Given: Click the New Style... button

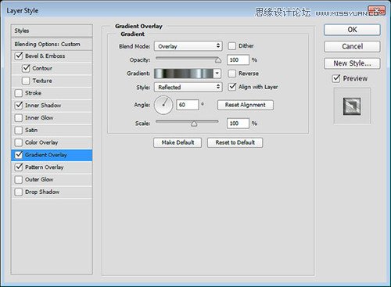Looking at the screenshot, I should (x=352, y=63).
